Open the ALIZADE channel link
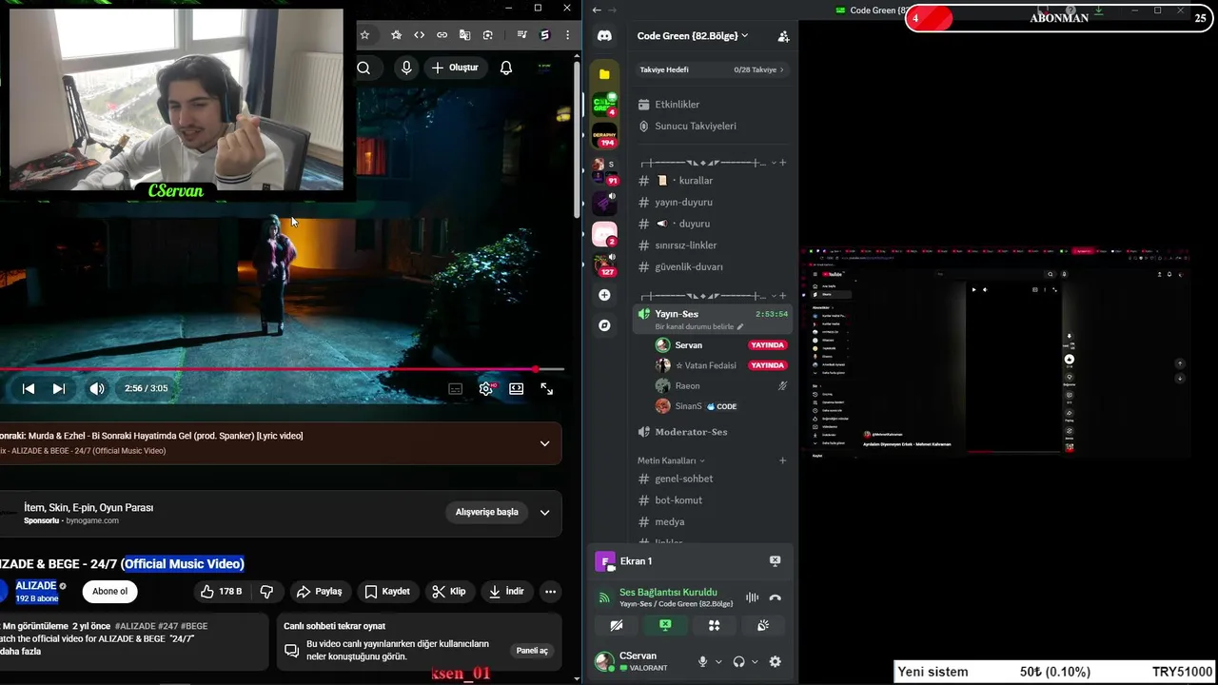 [36, 586]
